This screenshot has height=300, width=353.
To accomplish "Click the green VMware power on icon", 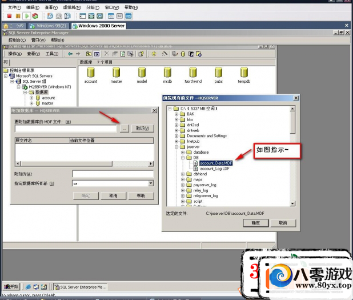I will pos(27,16).
